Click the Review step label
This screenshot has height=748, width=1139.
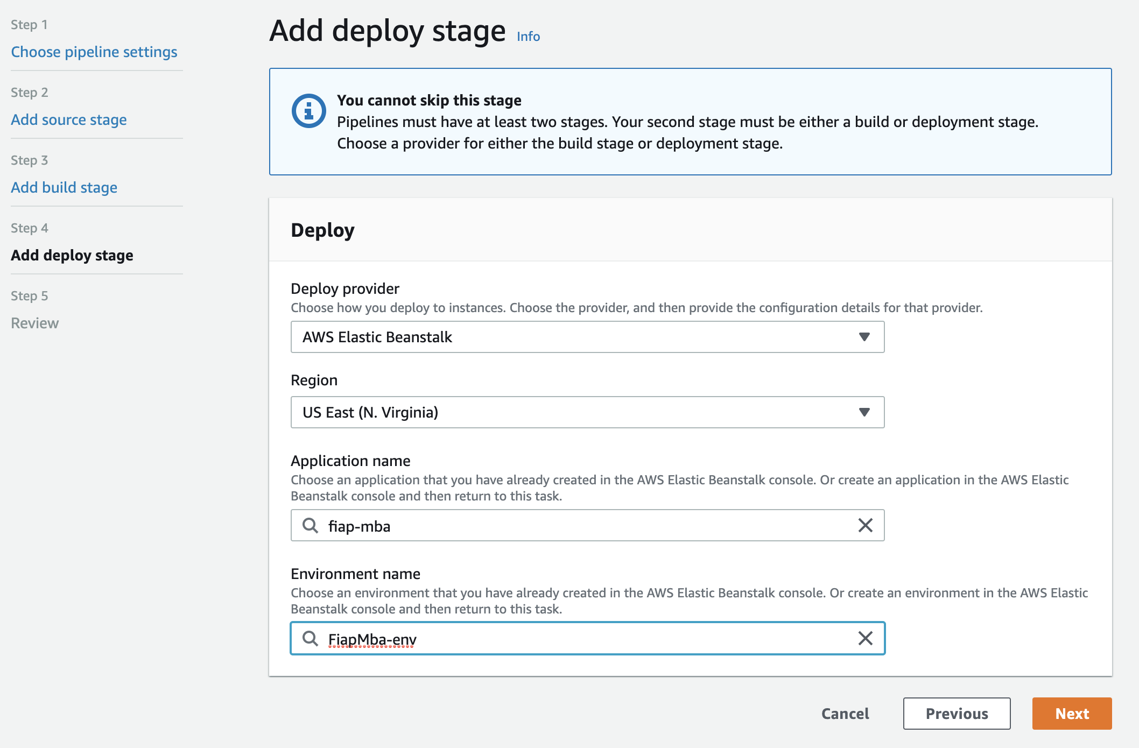click(x=35, y=323)
